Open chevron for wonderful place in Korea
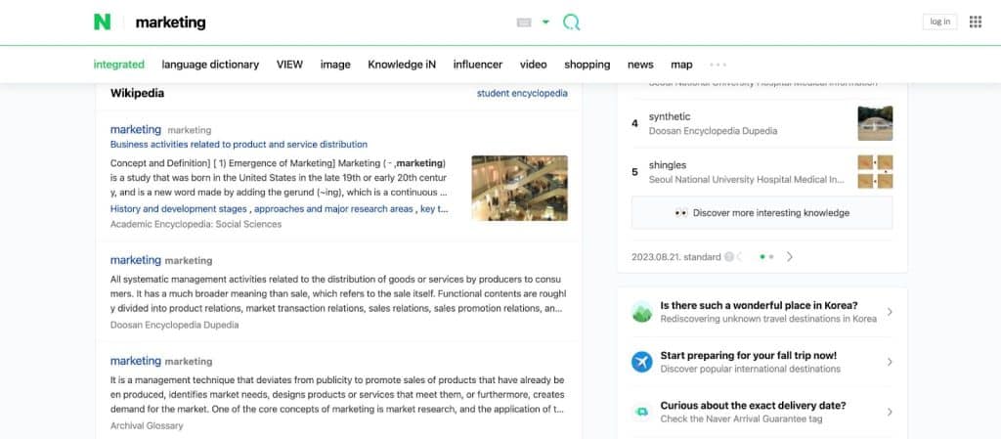 point(889,312)
